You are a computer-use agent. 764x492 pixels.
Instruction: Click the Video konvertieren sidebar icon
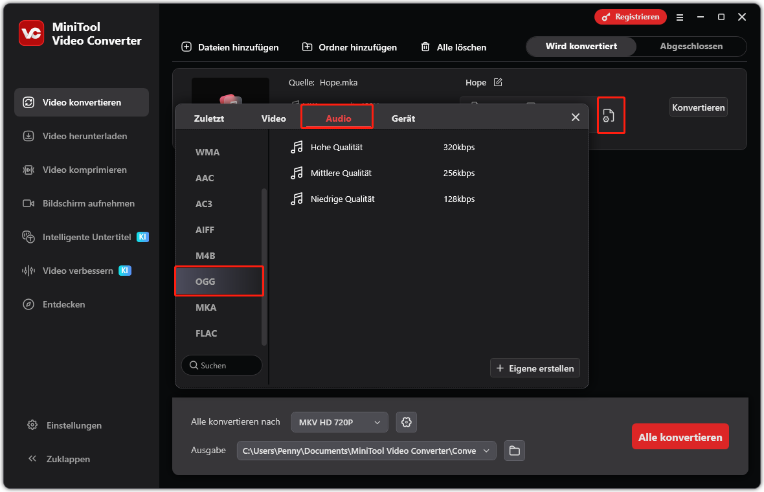(x=28, y=102)
